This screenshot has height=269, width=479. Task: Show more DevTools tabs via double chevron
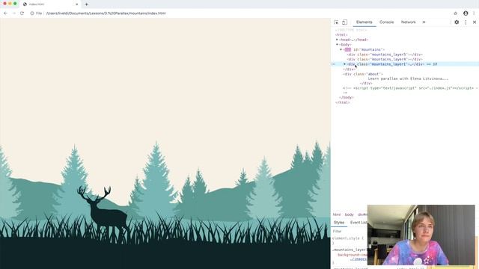pos(424,22)
